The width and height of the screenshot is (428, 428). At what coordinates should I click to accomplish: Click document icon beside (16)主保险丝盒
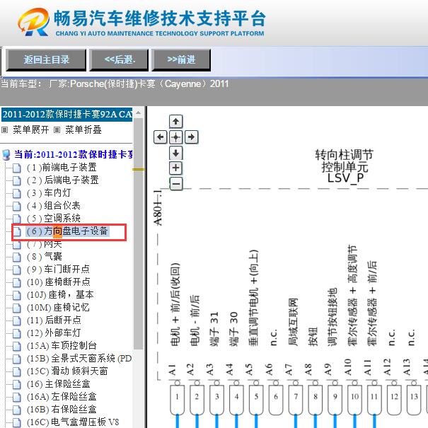click(x=17, y=384)
